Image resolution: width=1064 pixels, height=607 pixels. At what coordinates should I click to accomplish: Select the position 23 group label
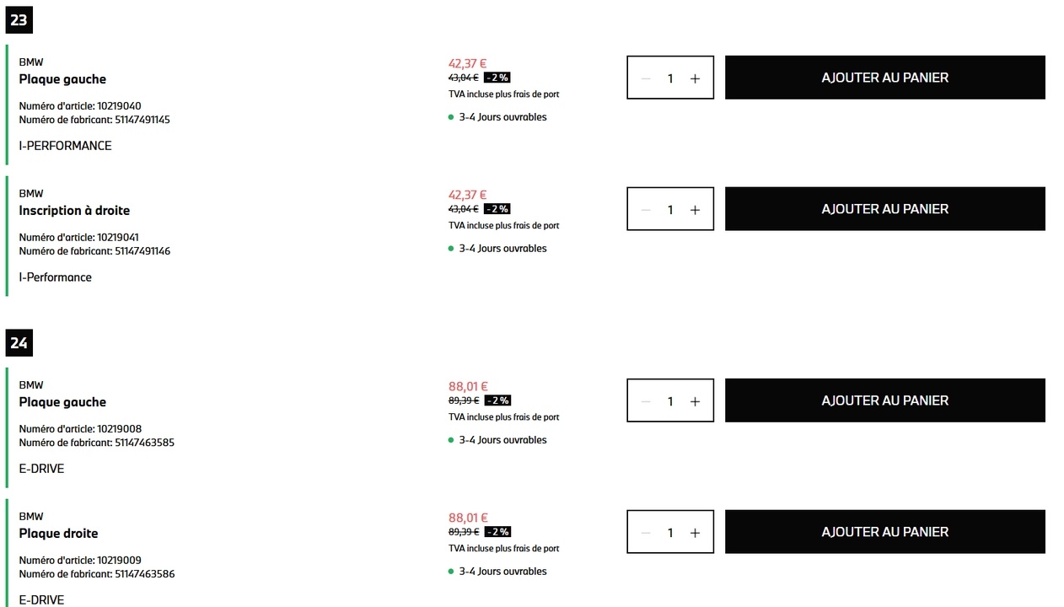[x=19, y=20]
